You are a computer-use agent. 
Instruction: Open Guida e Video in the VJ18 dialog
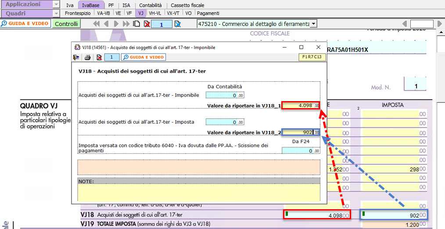click(144, 57)
